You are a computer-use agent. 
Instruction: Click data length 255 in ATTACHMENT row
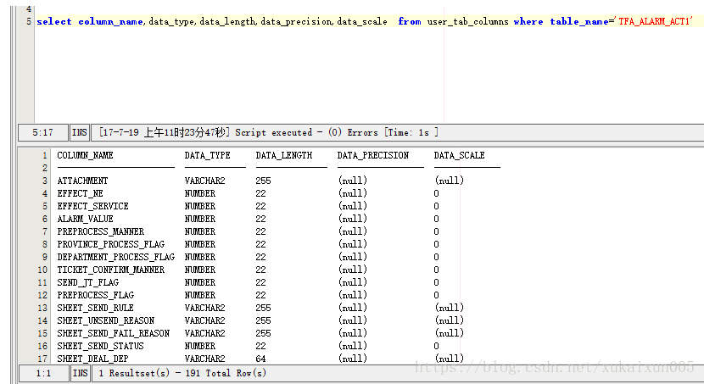pos(263,181)
